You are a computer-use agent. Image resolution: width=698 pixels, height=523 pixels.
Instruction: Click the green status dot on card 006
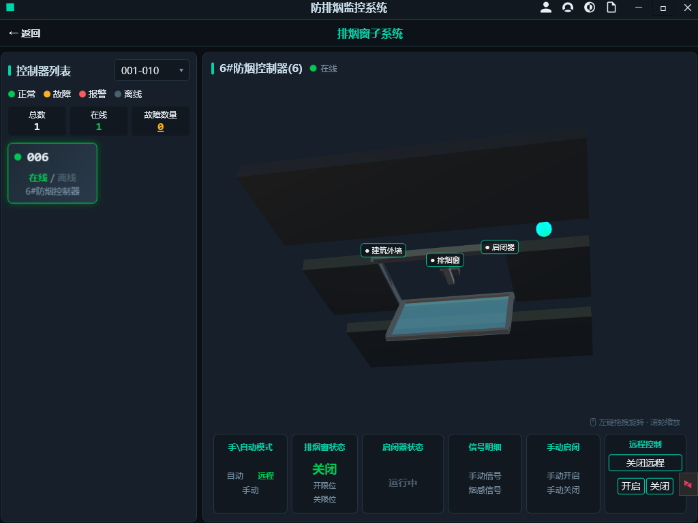click(x=18, y=157)
